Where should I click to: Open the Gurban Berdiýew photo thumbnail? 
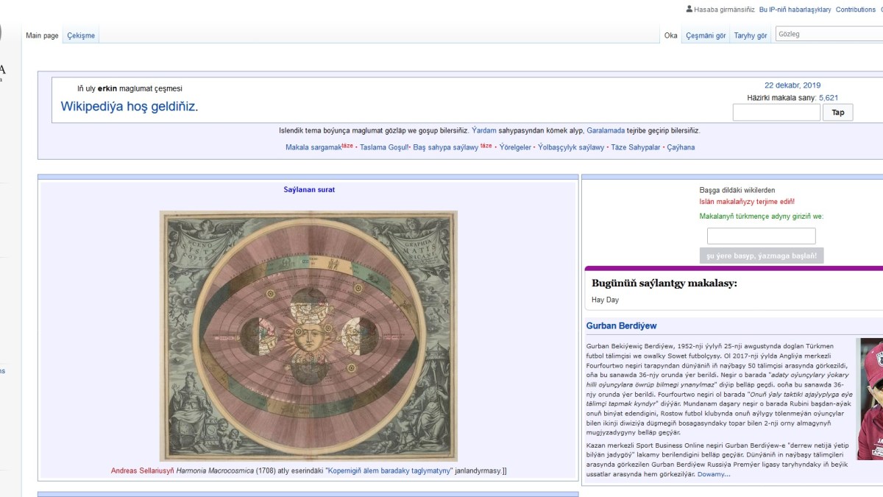870,398
